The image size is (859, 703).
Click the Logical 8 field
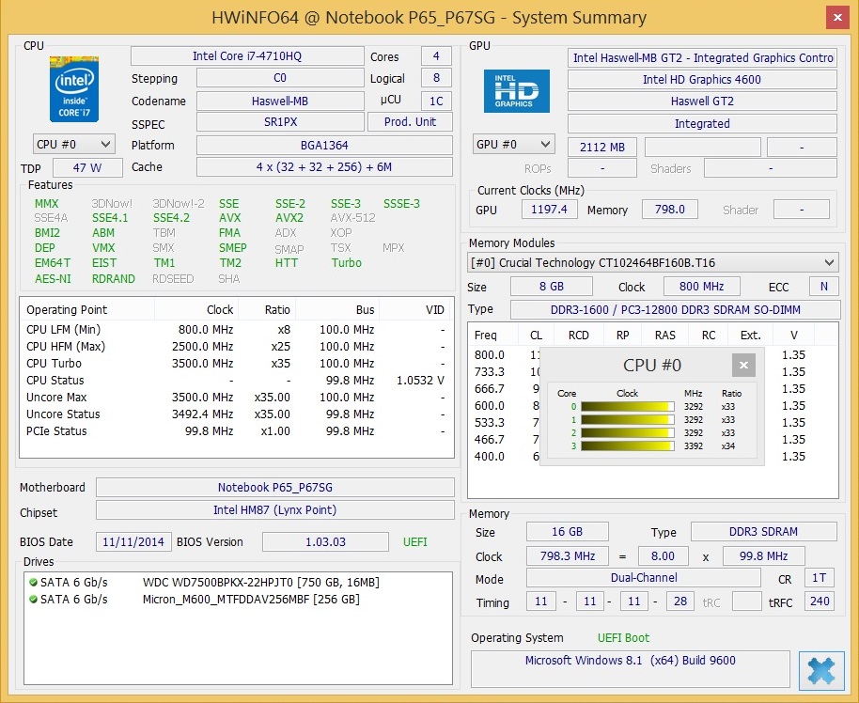[x=436, y=78]
